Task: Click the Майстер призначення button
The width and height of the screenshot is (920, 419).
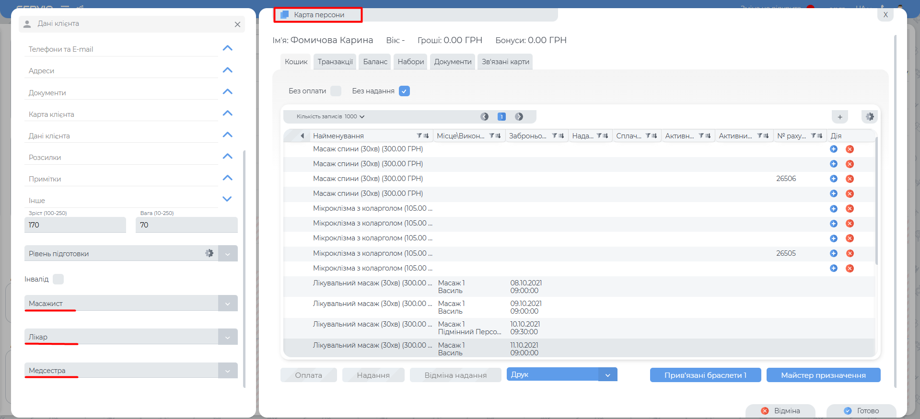Action: tap(823, 375)
